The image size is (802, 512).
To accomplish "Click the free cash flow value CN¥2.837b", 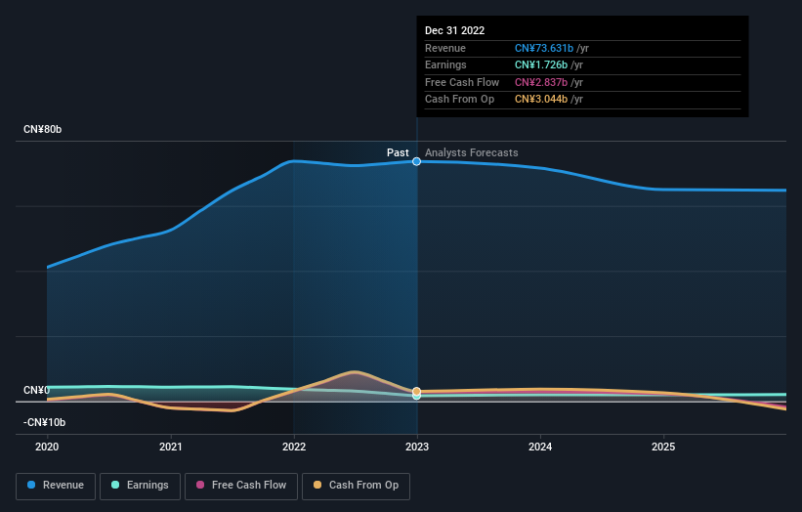I will point(541,82).
